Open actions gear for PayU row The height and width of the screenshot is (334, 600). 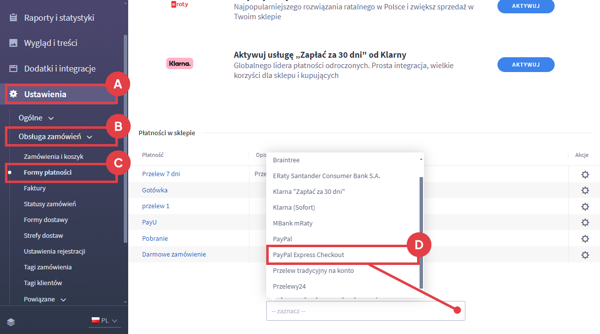pyautogui.click(x=585, y=223)
